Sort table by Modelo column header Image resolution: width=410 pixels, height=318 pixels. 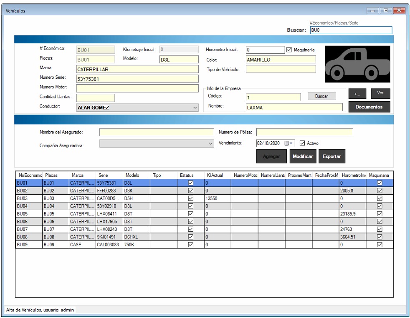[137, 175]
